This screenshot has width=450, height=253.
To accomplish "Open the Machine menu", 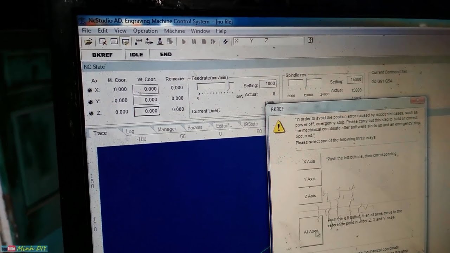I will (x=174, y=31).
